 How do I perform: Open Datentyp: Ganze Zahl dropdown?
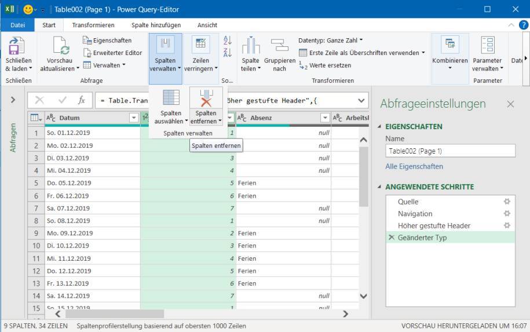[x=330, y=41]
